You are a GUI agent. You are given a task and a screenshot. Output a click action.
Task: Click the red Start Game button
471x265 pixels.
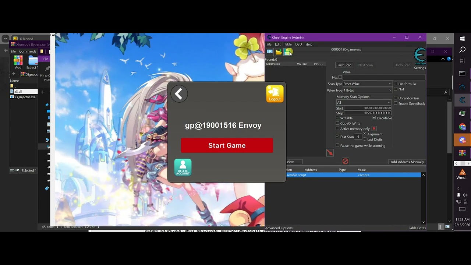point(227,145)
